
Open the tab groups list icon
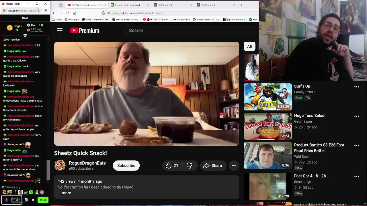[x=61, y=5]
